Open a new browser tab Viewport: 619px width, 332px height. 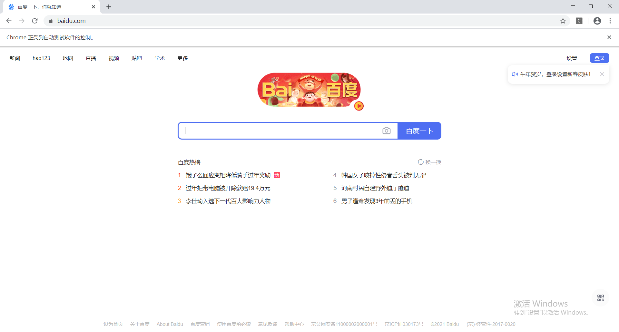tap(109, 7)
